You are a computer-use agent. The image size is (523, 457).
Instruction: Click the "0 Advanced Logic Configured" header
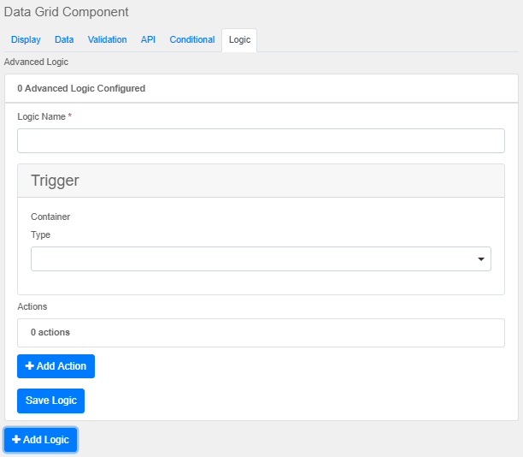point(261,88)
